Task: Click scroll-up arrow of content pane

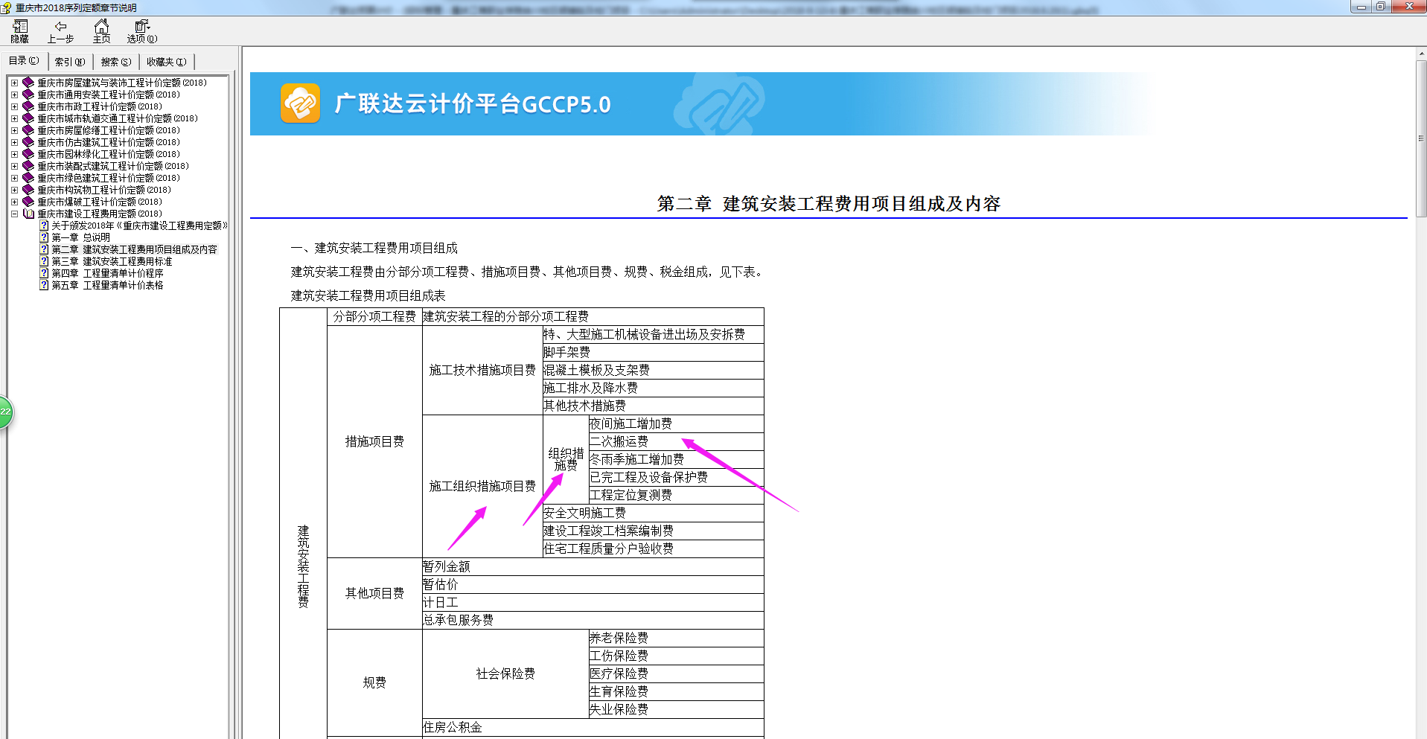Action: click(1421, 54)
